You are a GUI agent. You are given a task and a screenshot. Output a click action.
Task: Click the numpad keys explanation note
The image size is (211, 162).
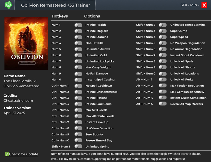[126, 154]
